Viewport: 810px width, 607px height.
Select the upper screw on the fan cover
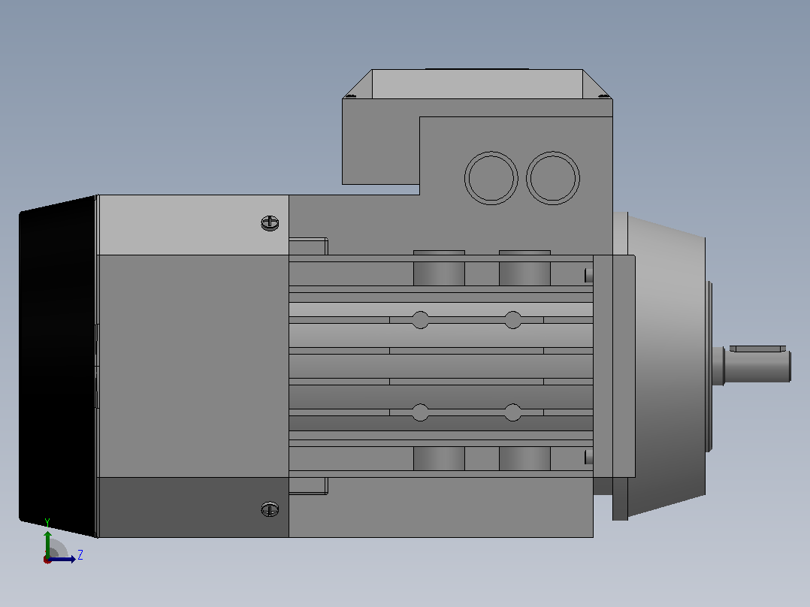(270, 222)
